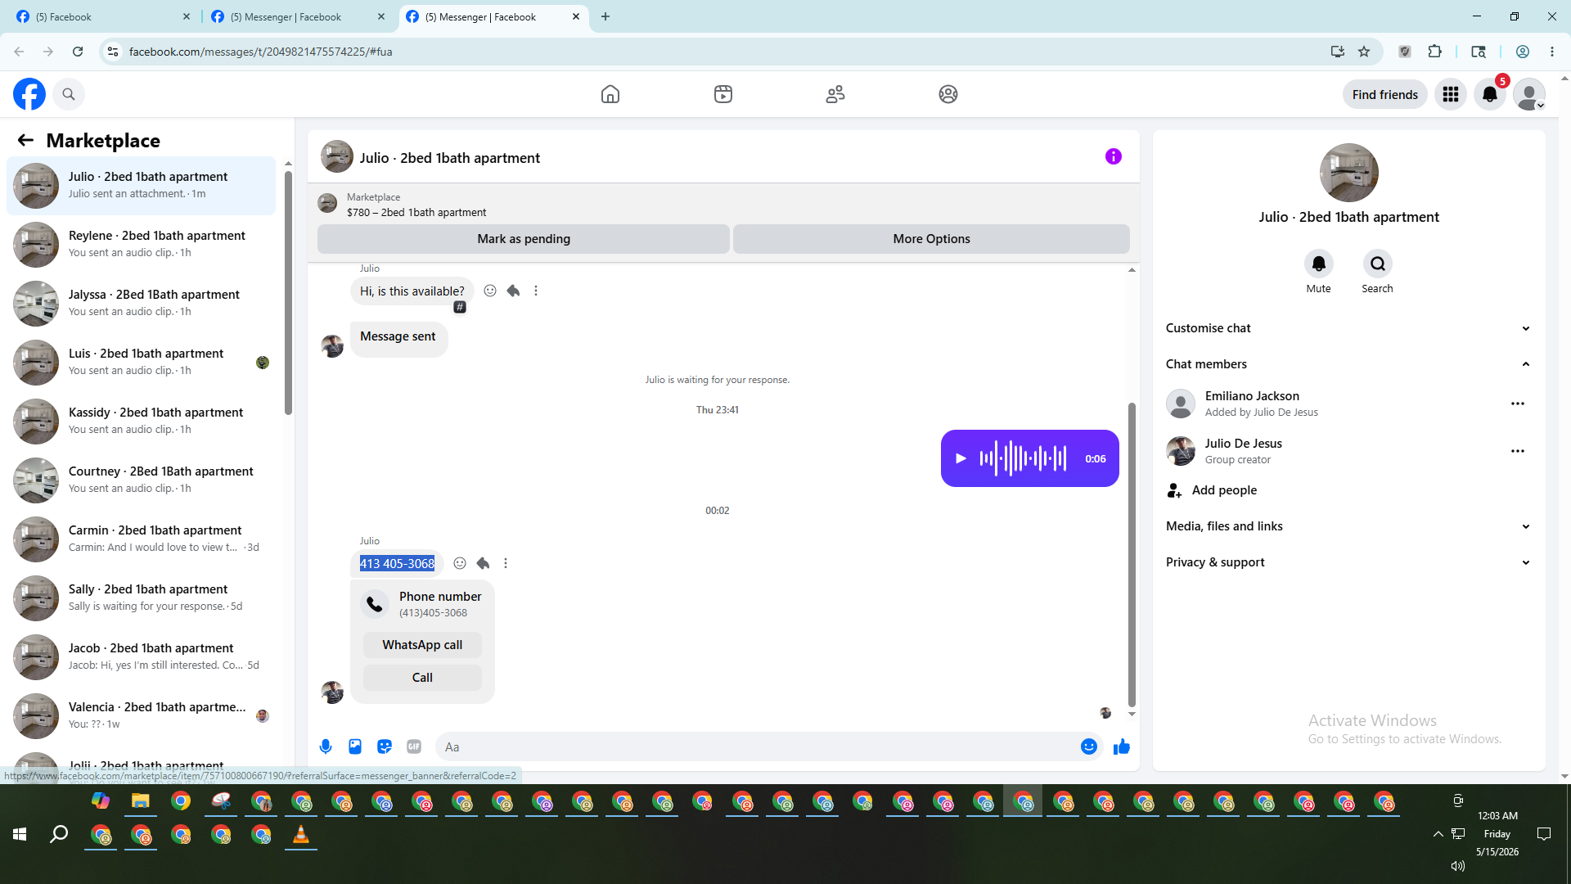
Task: Open Kassidy 2bed 1bath apartment chat
Action: (142, 422)
